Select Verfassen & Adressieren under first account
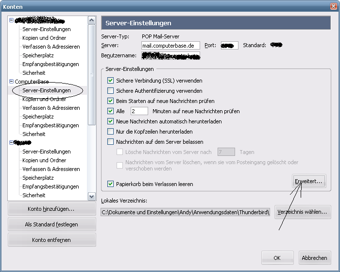This screenshot has height=272, width=340. point(51,47)
